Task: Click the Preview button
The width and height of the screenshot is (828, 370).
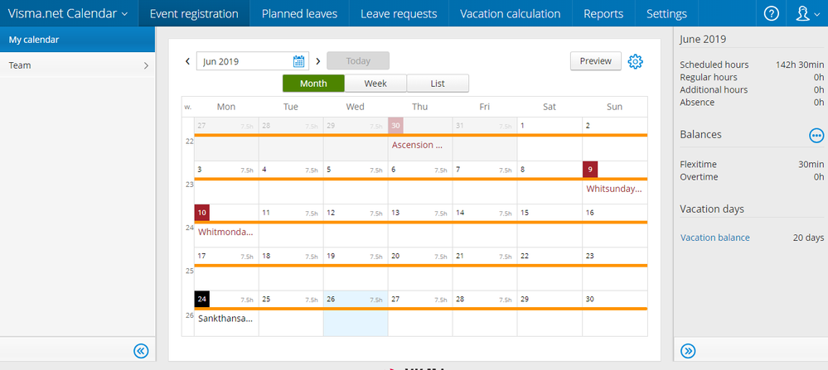Action: click(x=595, y=61)
